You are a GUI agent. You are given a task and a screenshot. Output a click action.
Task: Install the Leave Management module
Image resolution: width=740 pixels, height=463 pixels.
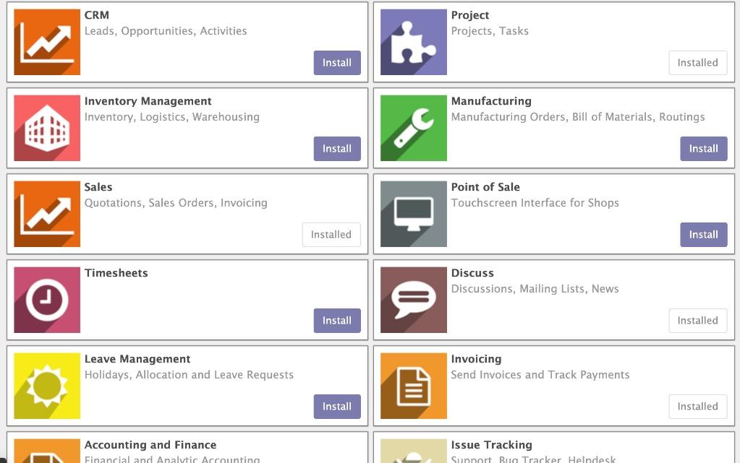tap(337, 407)
